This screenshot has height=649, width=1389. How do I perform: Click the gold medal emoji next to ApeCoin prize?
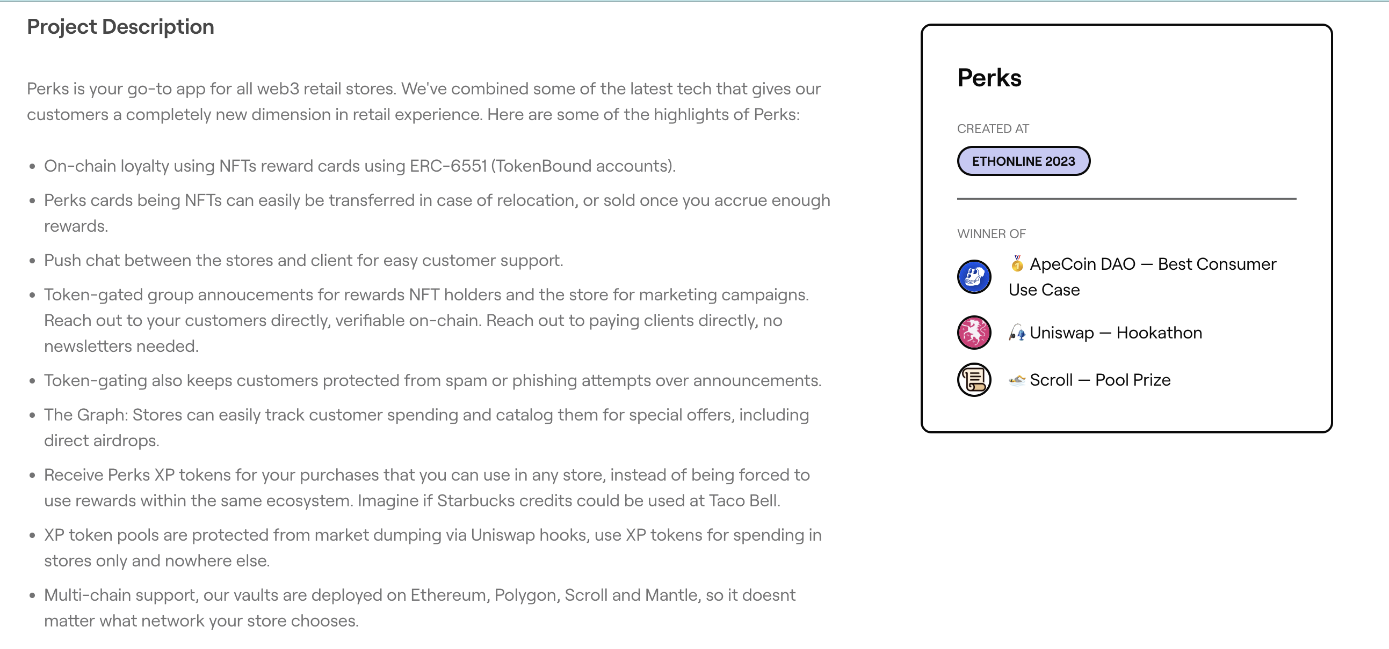pos(1017,263)
